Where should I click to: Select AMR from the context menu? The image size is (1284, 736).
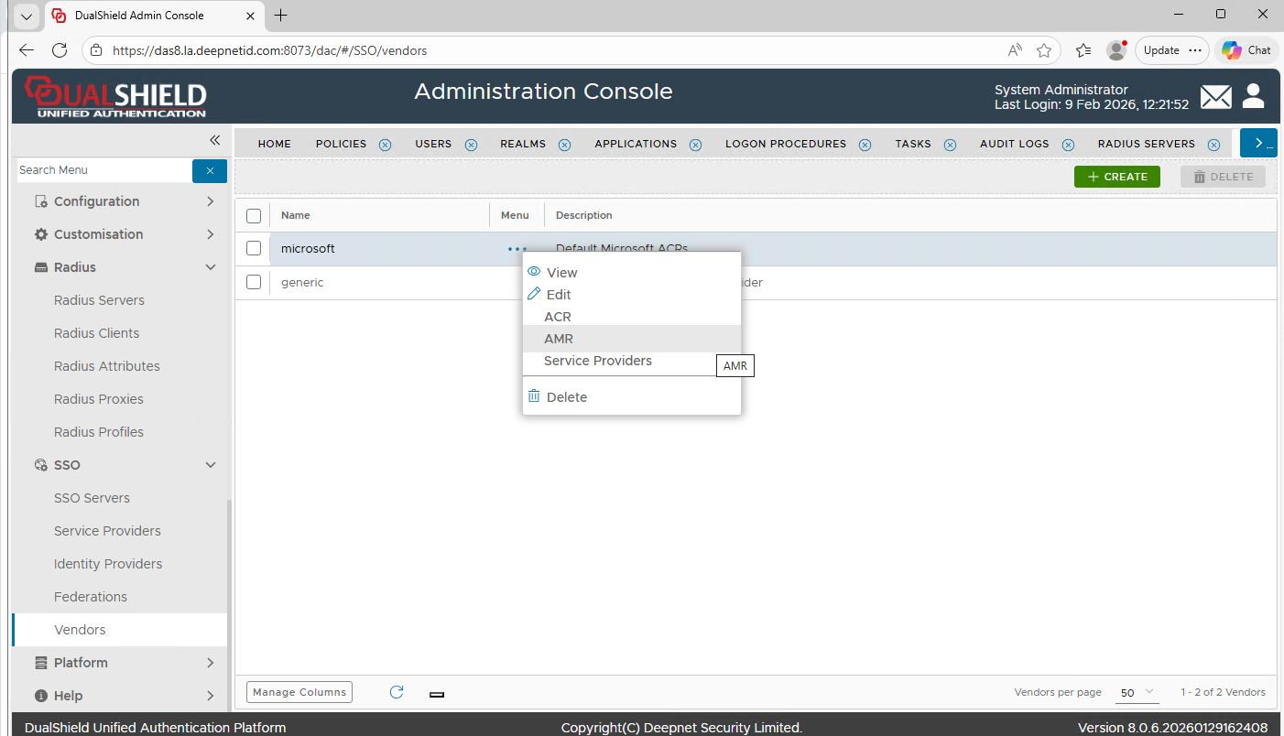(x=559, y=339)
